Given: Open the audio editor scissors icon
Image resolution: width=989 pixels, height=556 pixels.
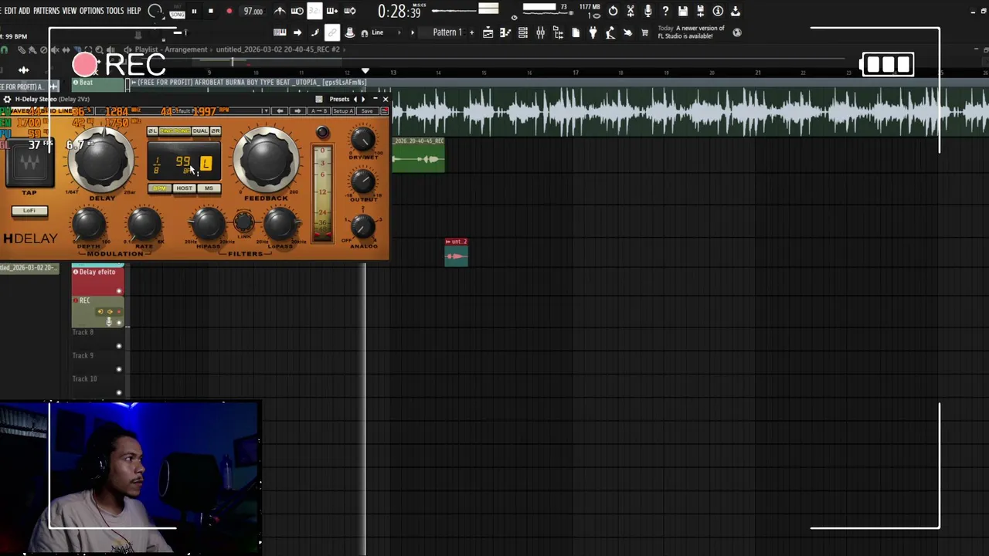Looking at the screenshot, I should pos(630,11).
